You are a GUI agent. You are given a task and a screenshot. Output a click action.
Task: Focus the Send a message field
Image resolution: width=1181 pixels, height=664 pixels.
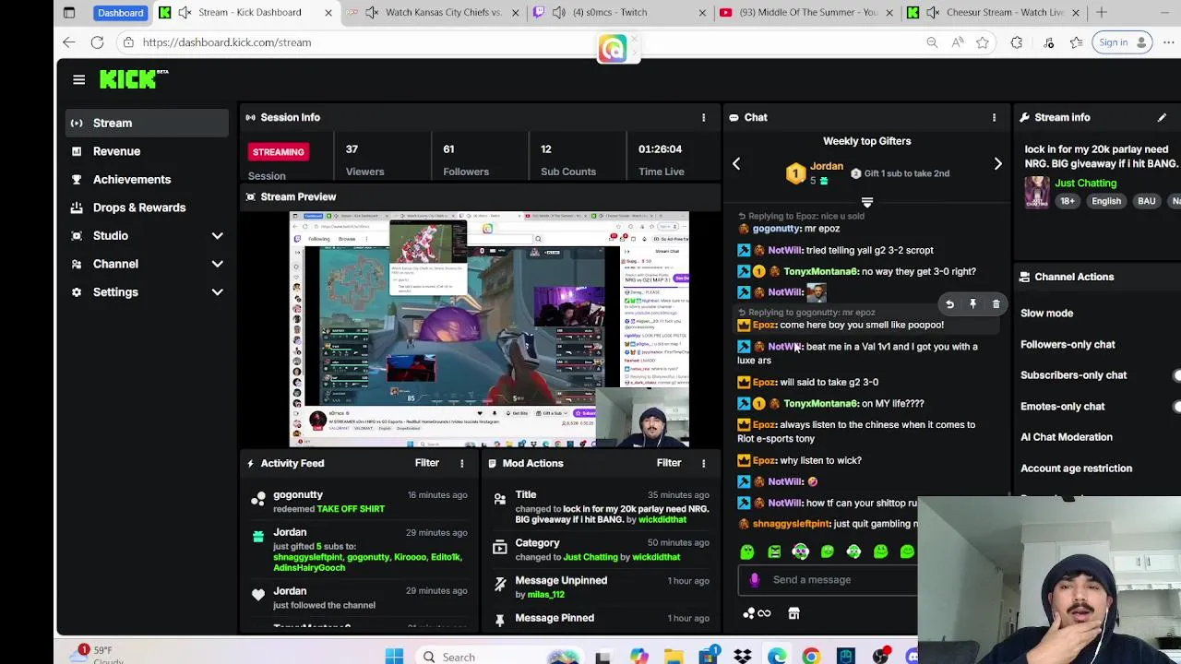pos(829,580)
